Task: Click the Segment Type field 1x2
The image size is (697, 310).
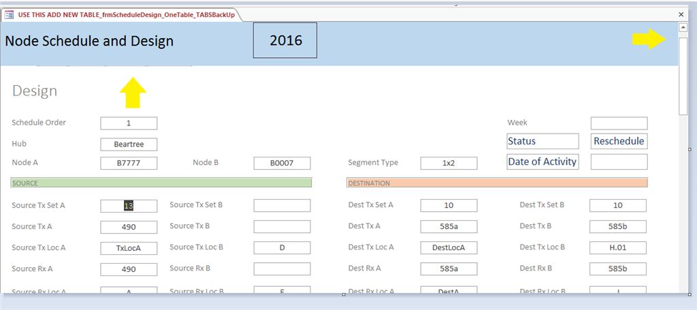Action: 449,164
